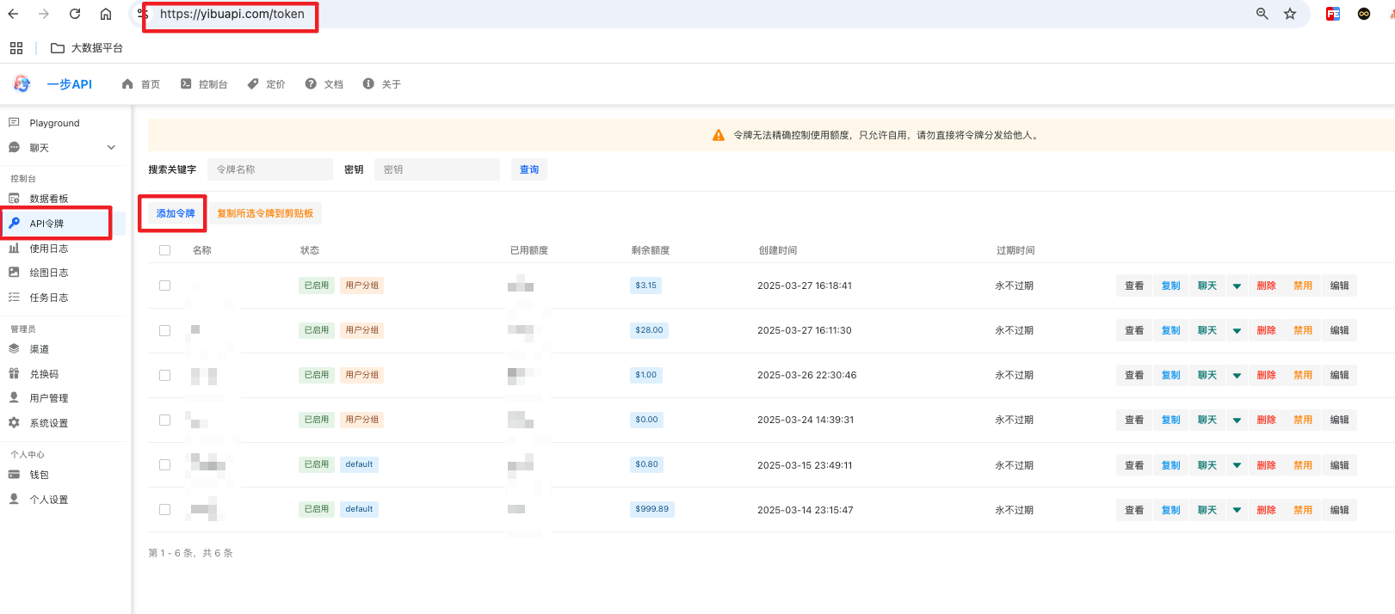Expand chat dropdown arrow for $999.89 token row
Viewport: 1395px width, 614px height.
click(1237, 510)
